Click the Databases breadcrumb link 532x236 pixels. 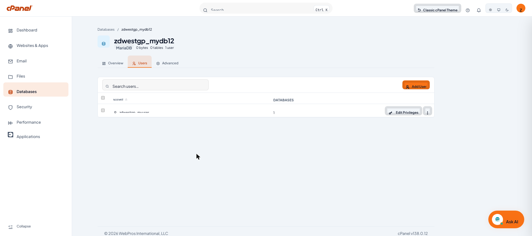(x=106, y=30)
